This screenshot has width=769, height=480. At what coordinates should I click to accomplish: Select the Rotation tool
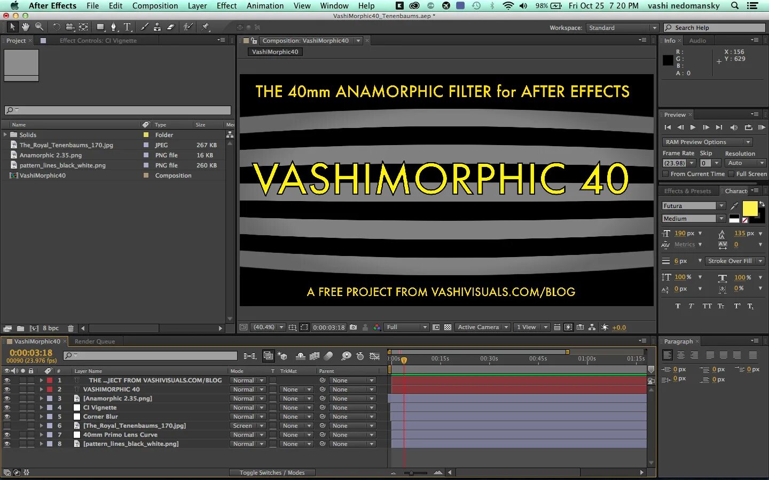tap(56, 27)
